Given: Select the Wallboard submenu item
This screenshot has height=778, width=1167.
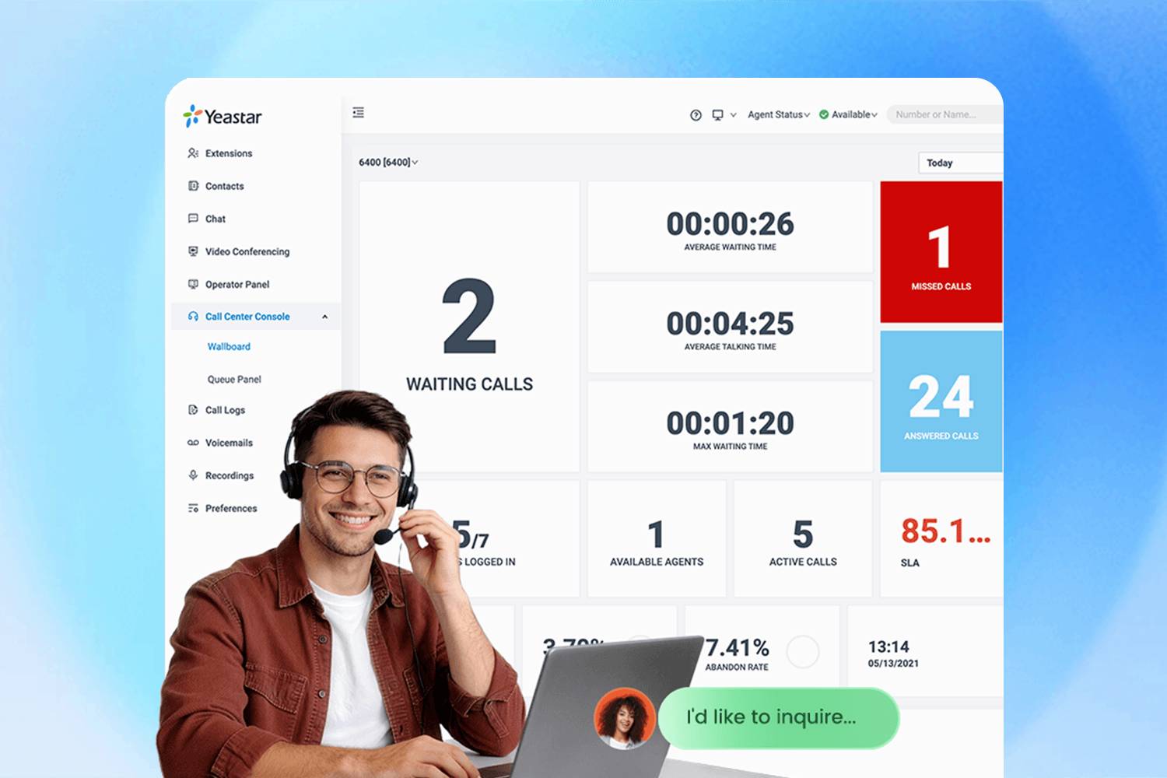Looking at the screenshot, I should click(229, 346).
